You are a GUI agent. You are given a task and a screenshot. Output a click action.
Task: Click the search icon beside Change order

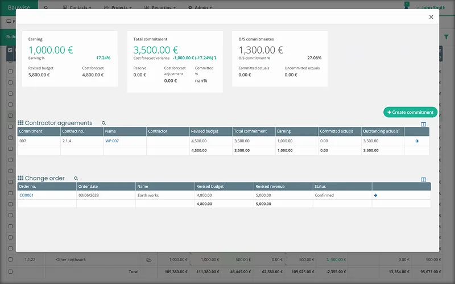[x=76, y=178]
